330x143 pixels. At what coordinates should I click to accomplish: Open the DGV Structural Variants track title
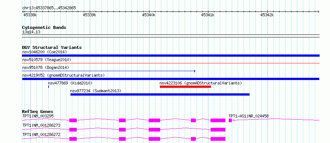(x=52, y=47)
